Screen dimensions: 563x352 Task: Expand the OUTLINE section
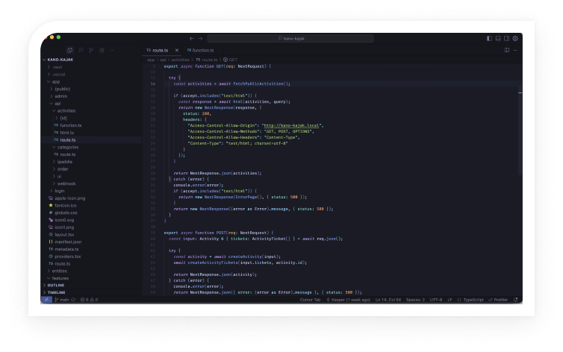tap(56, 285)
